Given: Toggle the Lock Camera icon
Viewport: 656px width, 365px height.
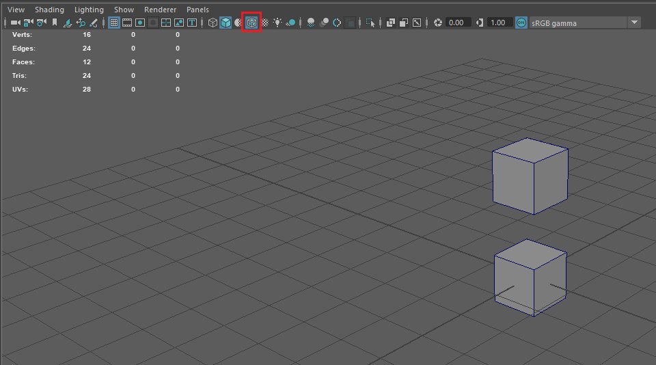Looking at the screenshot, I should click(x=29, y=23).
